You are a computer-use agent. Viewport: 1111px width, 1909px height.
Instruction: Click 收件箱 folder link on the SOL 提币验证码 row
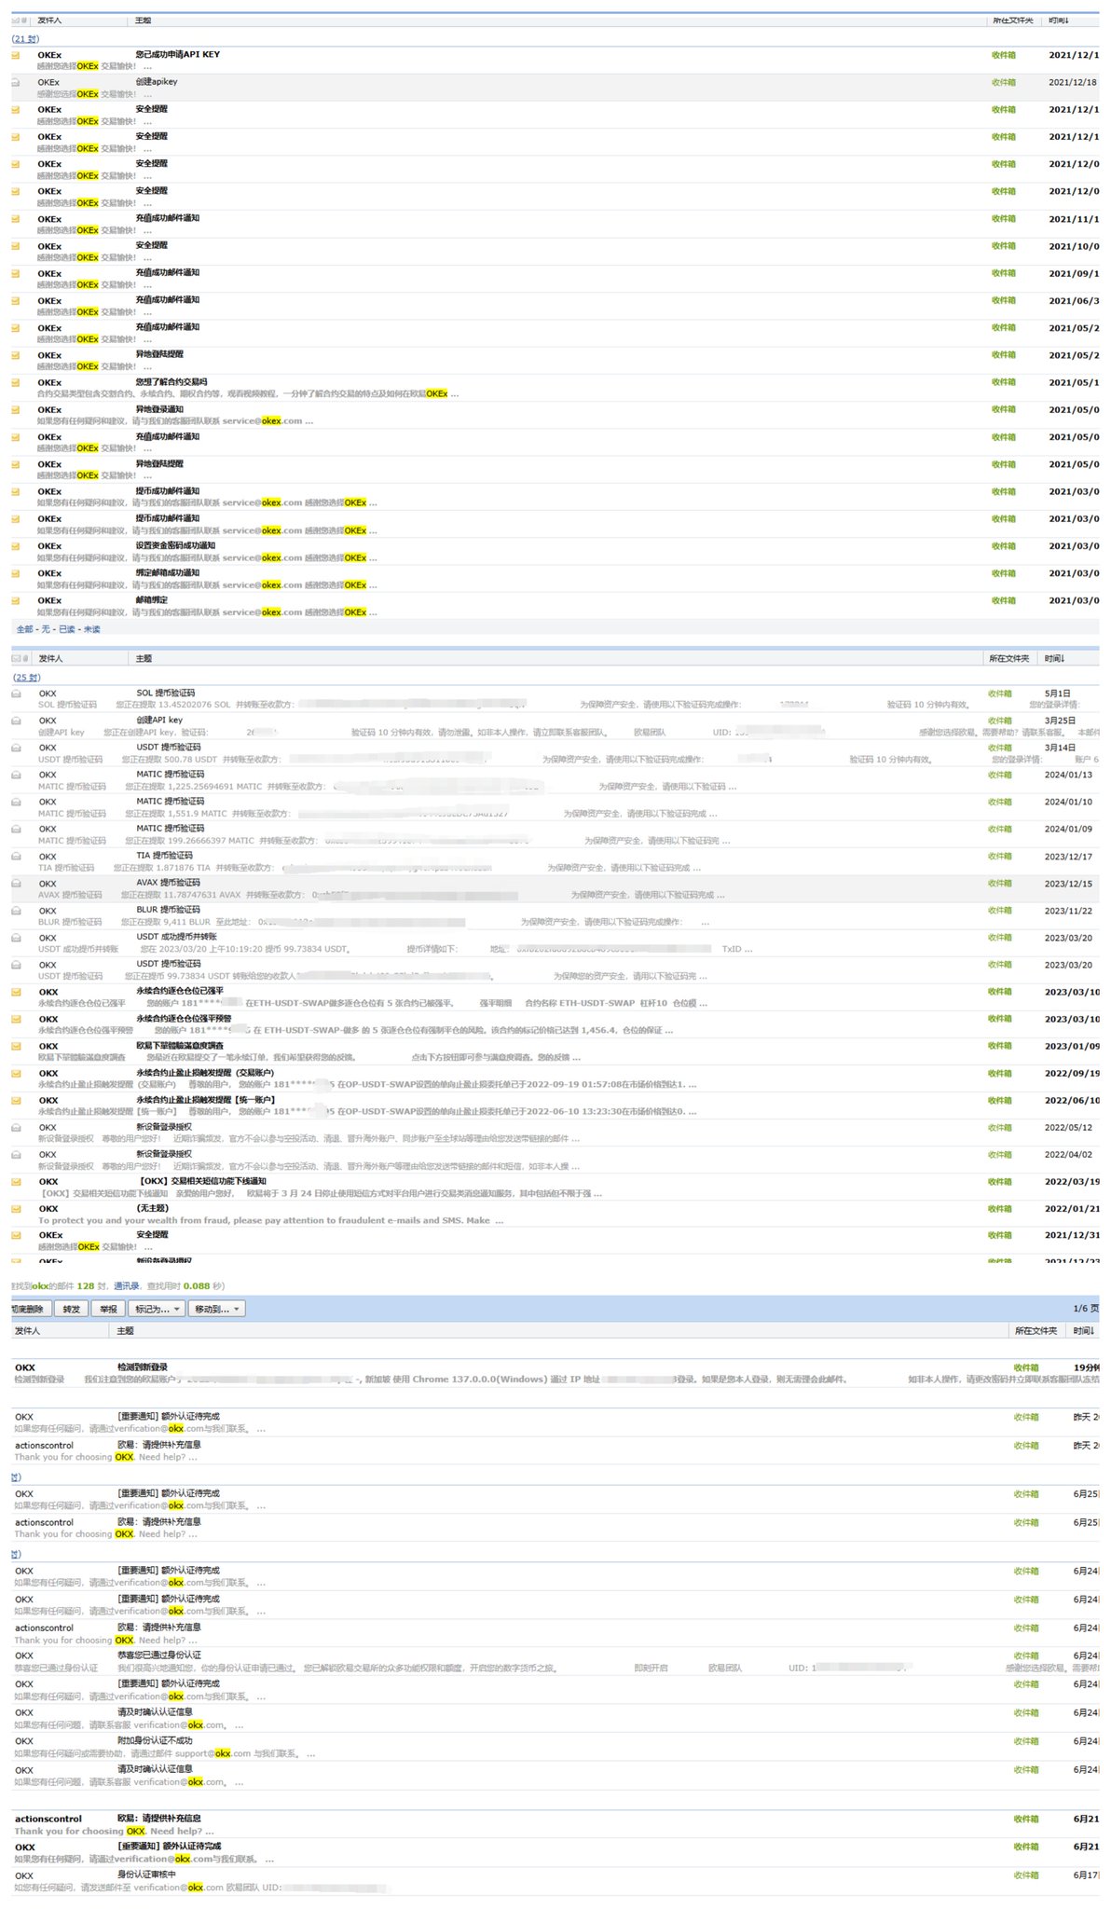pos(1000,694)
